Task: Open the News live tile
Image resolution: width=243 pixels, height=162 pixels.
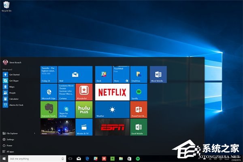Action: (58, 127)
